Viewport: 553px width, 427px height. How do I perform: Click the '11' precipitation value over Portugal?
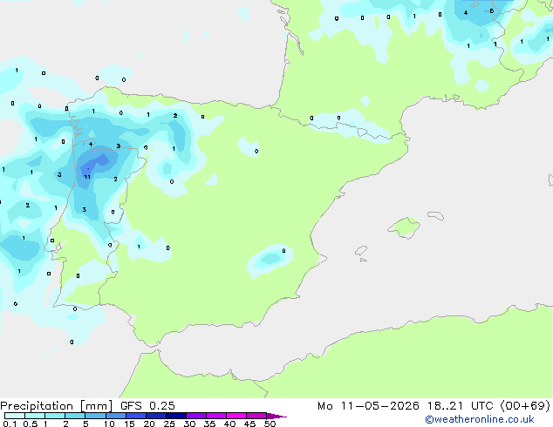coord(87,177)
